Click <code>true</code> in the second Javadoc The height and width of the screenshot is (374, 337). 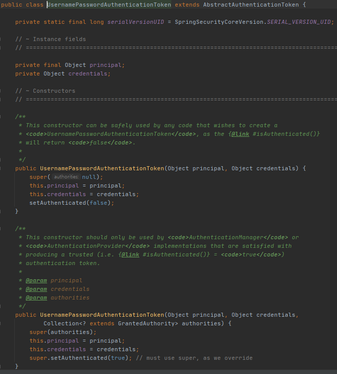pyautogui.click(x=251, y=255)
